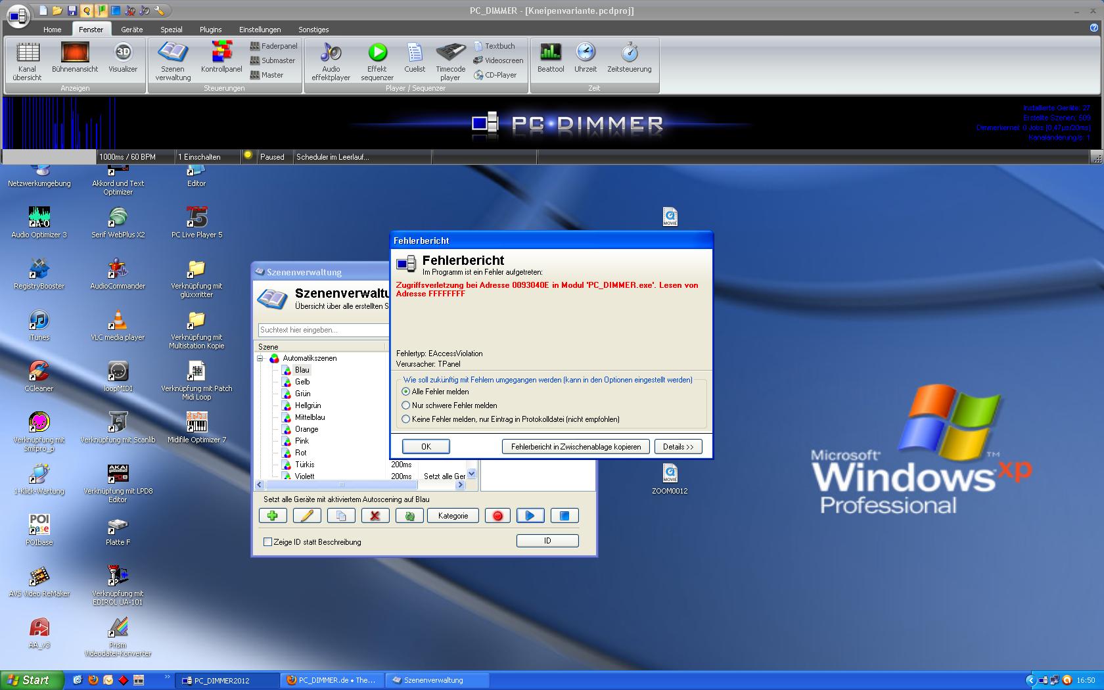Expand error details with 'Details >>'
The image size is (1104, 690).
(x=678, y=447)
